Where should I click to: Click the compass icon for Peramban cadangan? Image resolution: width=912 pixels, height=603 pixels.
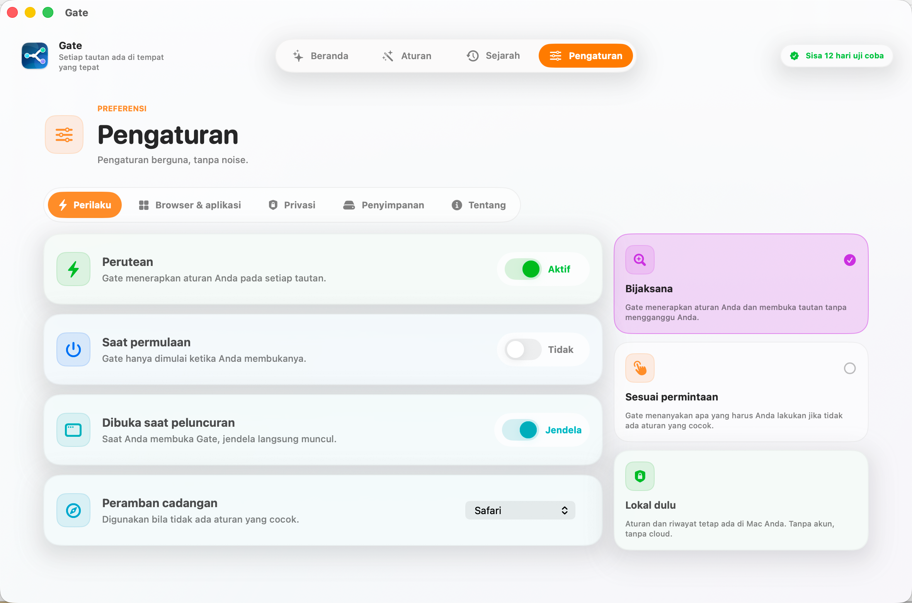click(73, 510)
